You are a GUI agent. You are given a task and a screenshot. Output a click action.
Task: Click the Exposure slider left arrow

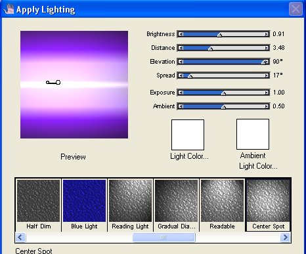point(181,93)
